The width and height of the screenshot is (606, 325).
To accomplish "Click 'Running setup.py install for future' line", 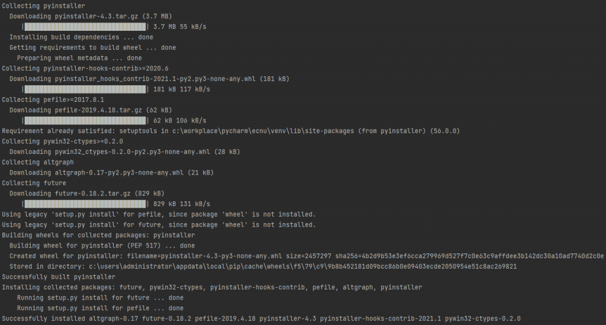I will click(101, 298).
